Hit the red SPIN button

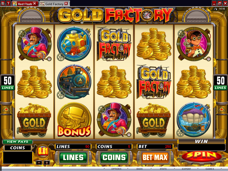click(x=201, y=156)
